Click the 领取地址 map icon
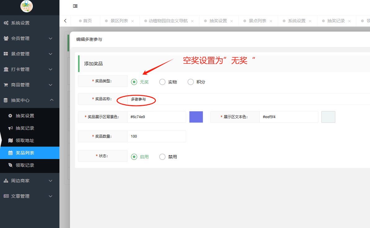Screen dimensions: 370x228 [x=11, y=140]
